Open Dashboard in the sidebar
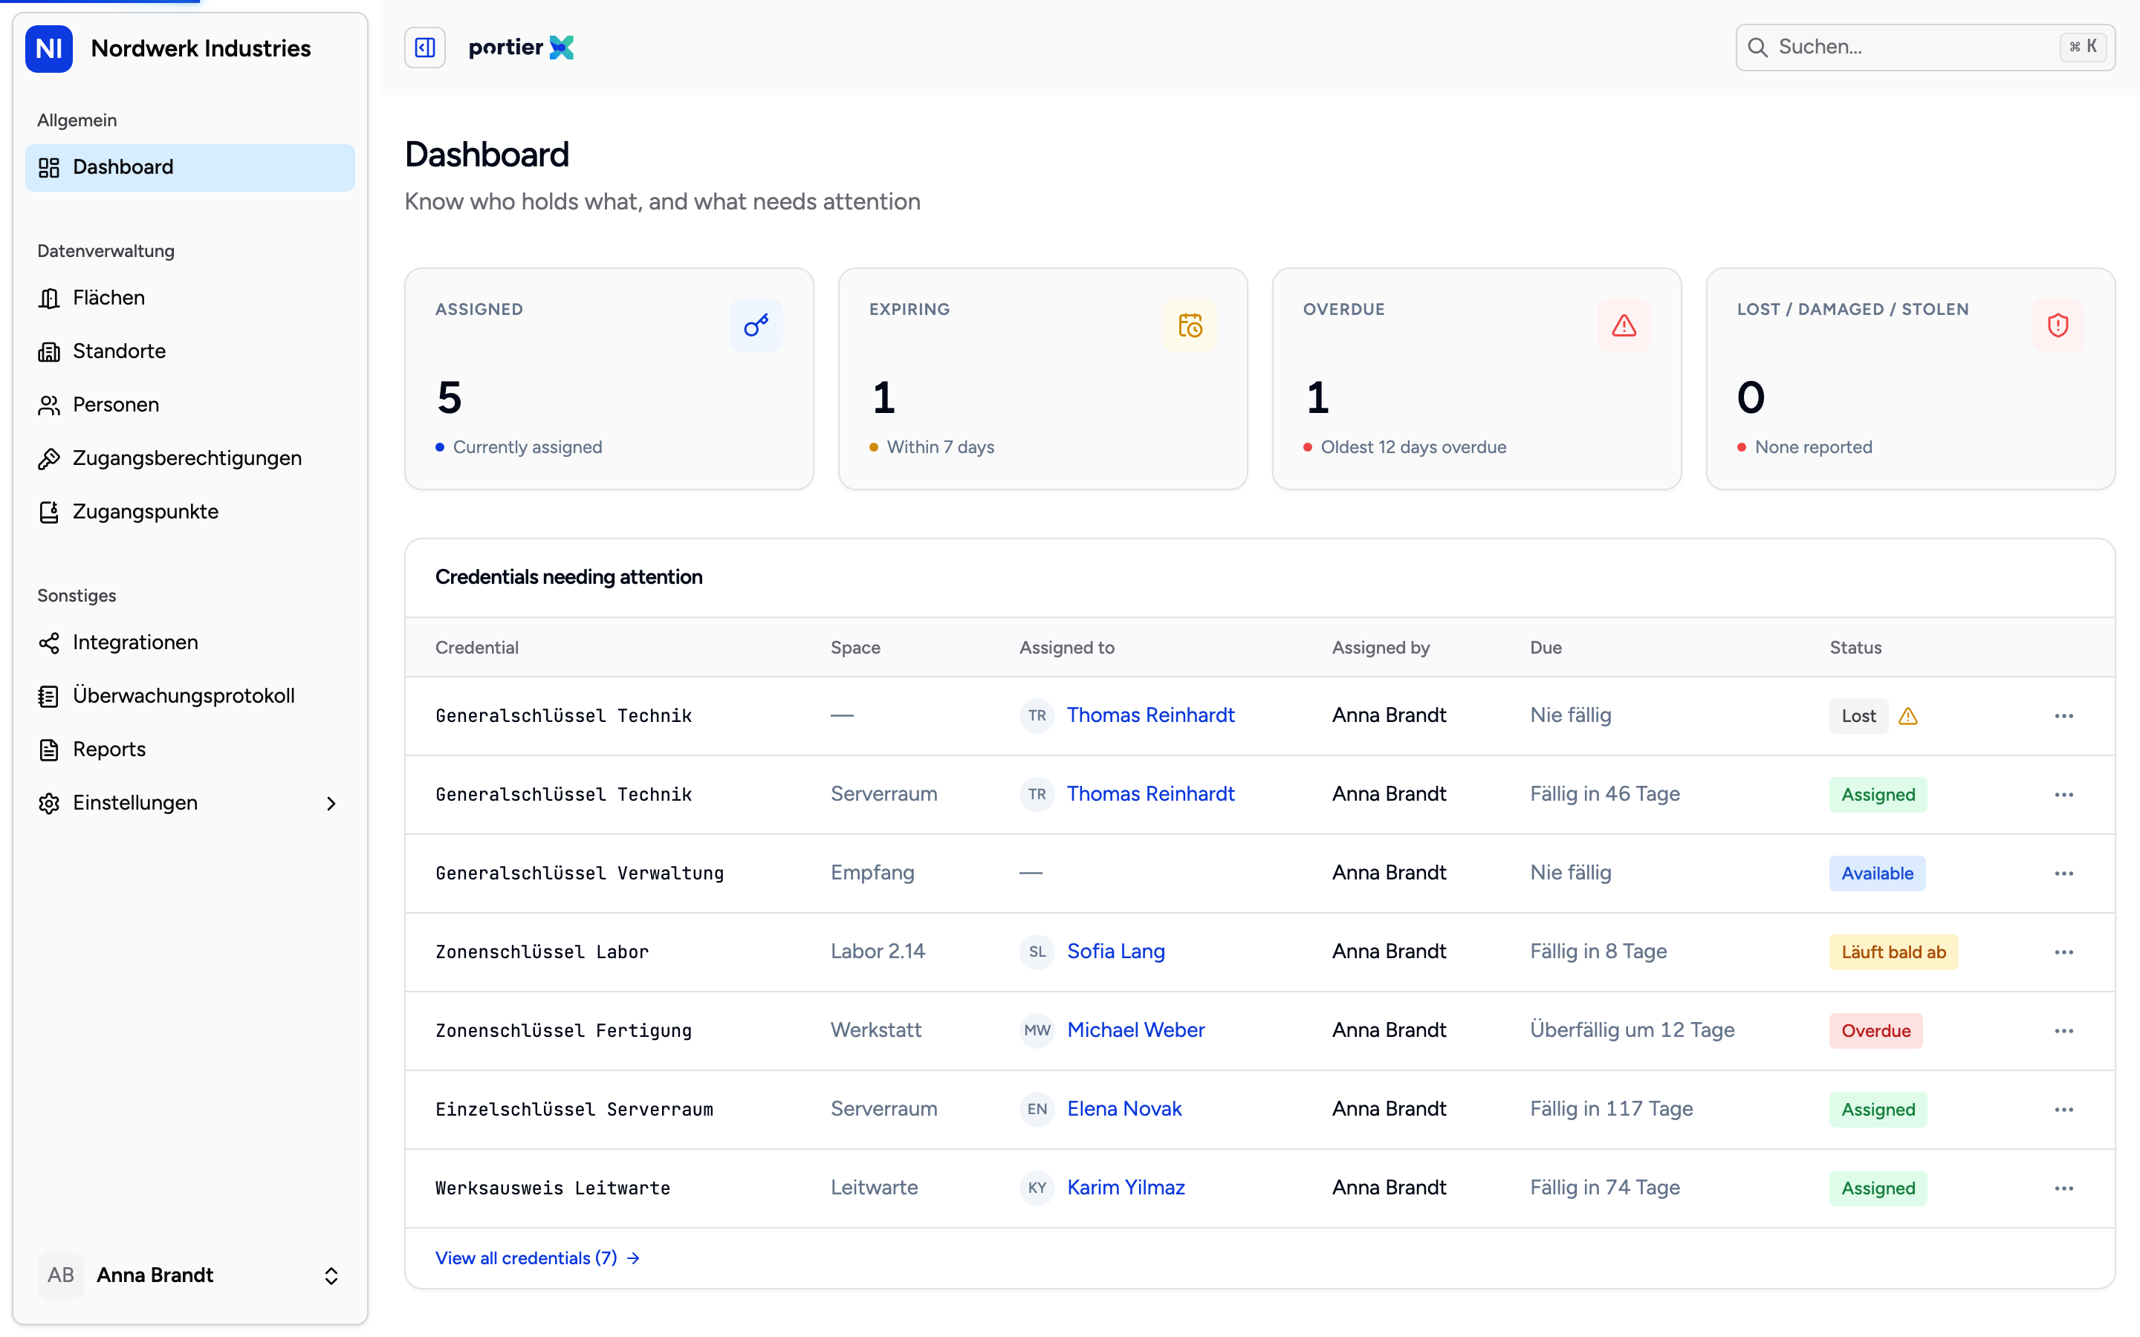The width and height of the screenshot is (2140, 1337). (190, 167)
